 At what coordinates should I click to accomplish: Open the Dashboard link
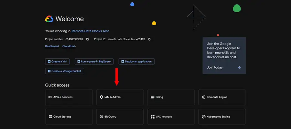pos(52,46)
